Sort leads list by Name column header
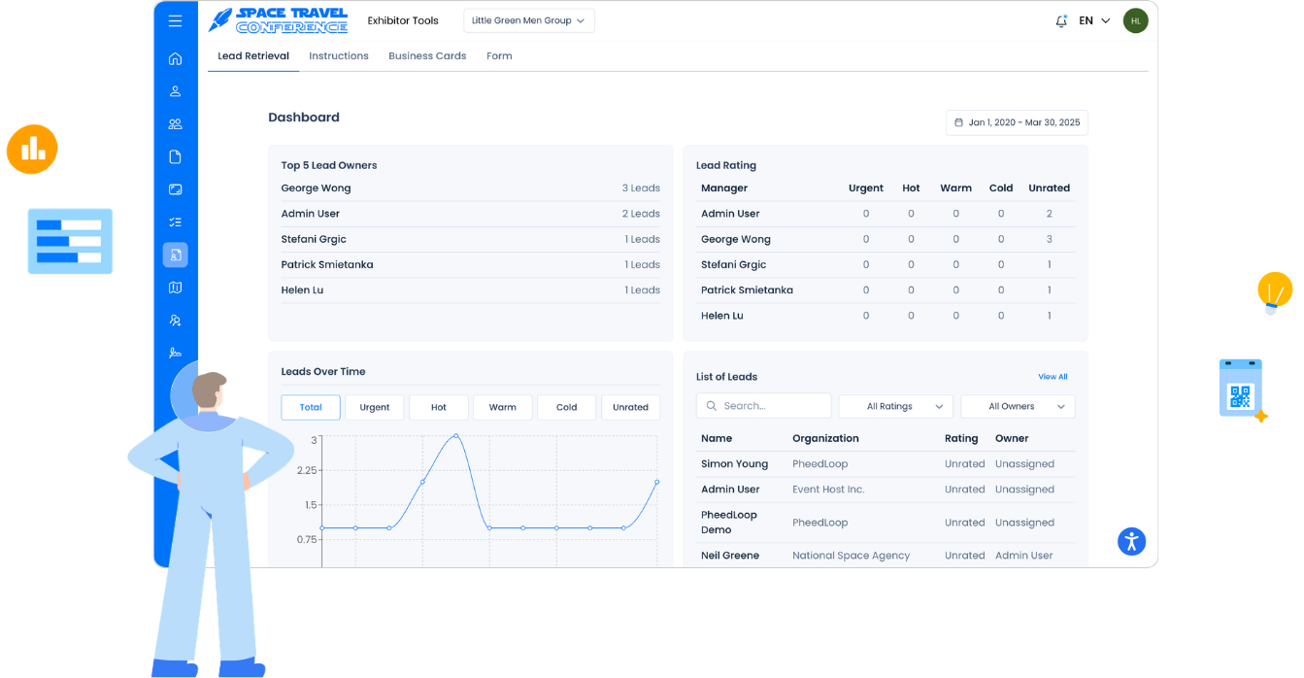This screenshot has height=678, width=1304. (x=717, y=438)
